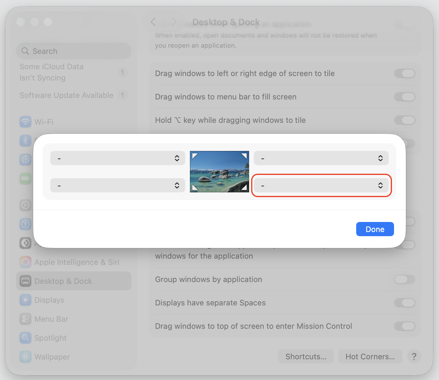The height and width of the screenshot is (380, 439).
Task: Click the Appearance sidebar icon
Action: click(25, 243)
